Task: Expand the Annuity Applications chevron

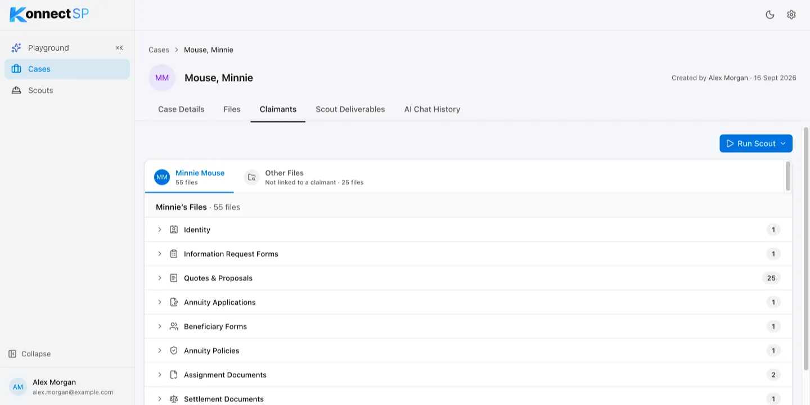Action: [x=160, y=302]
